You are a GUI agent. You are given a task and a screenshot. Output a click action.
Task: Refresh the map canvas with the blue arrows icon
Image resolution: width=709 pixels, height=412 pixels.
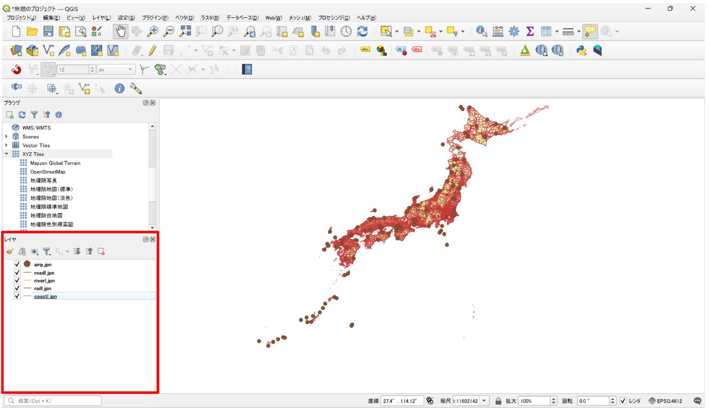coord(362,31)
